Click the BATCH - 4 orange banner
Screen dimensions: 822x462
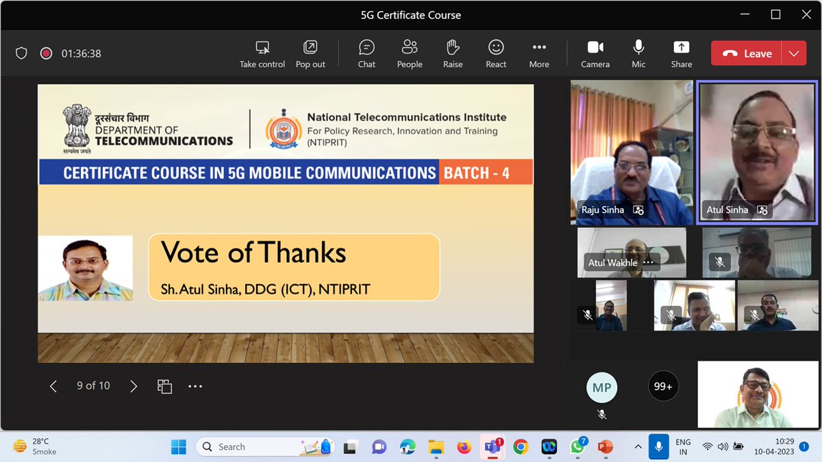tap(485, 172)
